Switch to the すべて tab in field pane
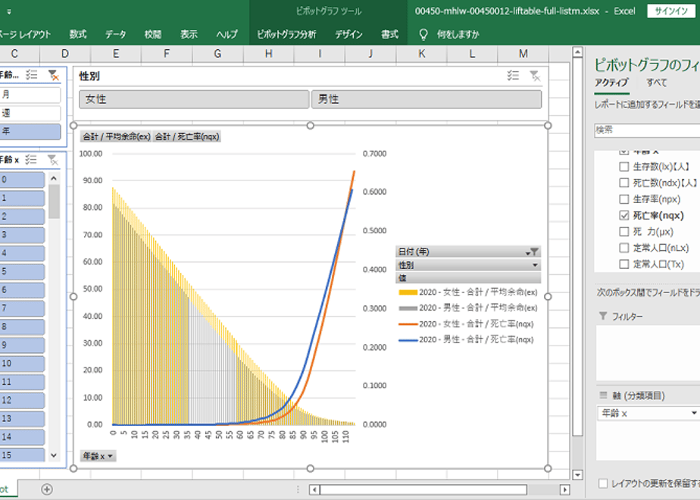 click(x=657, y=83)
